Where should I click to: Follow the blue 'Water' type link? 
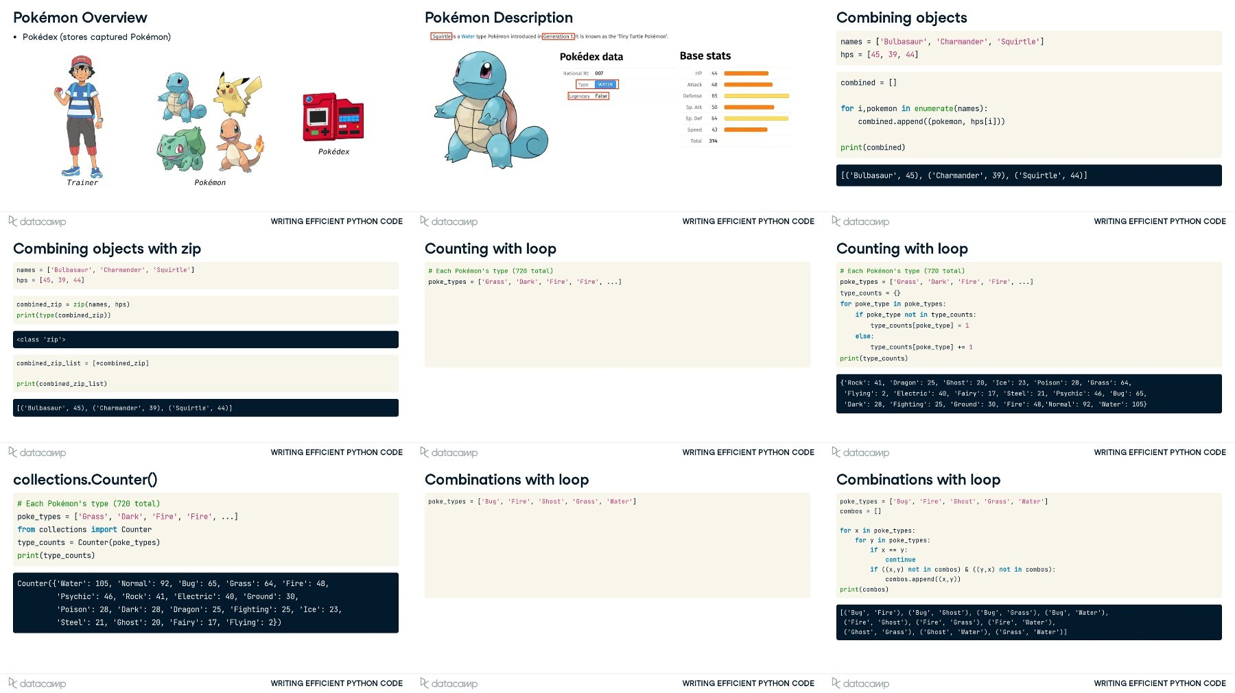click(x=468, y=36)
